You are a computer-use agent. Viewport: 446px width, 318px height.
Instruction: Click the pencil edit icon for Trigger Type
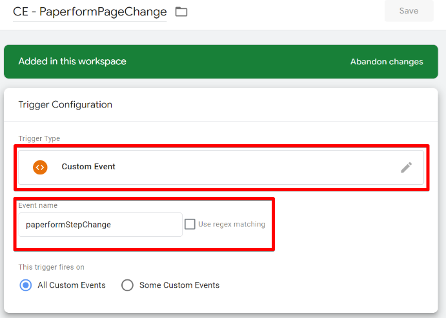(406, 167)
